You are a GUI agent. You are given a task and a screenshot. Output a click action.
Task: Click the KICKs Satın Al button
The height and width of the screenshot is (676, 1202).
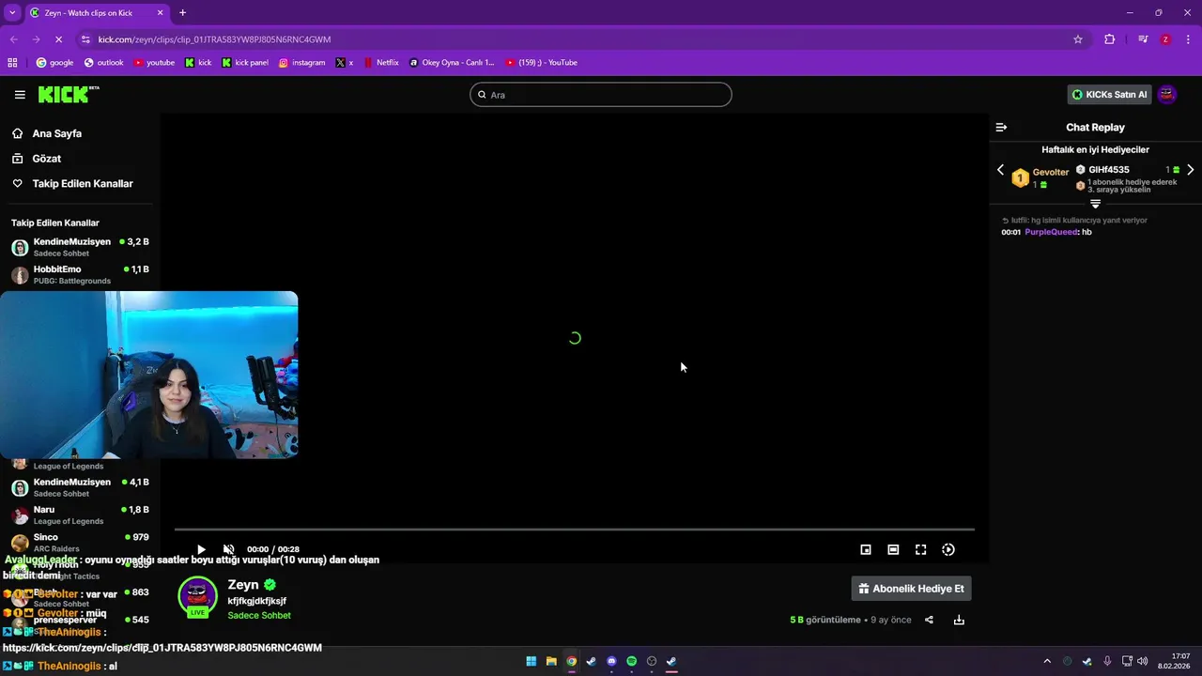coord(1109,95)
